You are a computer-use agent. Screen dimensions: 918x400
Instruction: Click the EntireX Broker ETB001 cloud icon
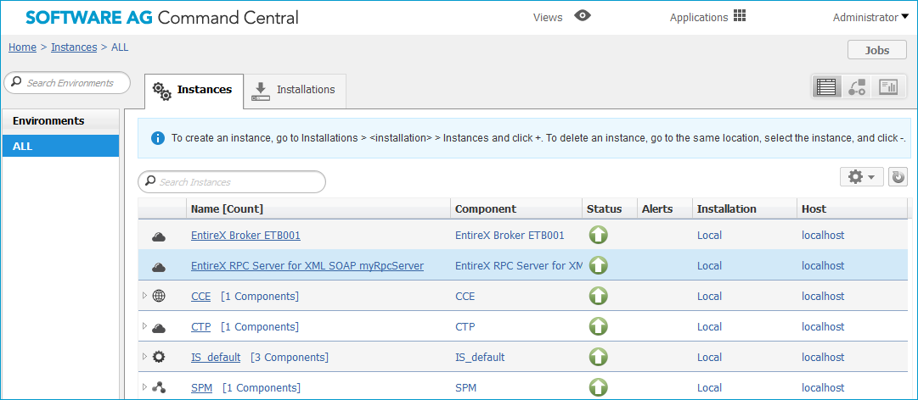[x=159, y=236]
